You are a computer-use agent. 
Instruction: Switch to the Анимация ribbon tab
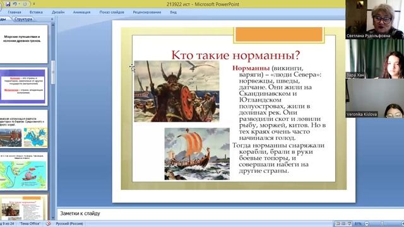pos(81,12)
